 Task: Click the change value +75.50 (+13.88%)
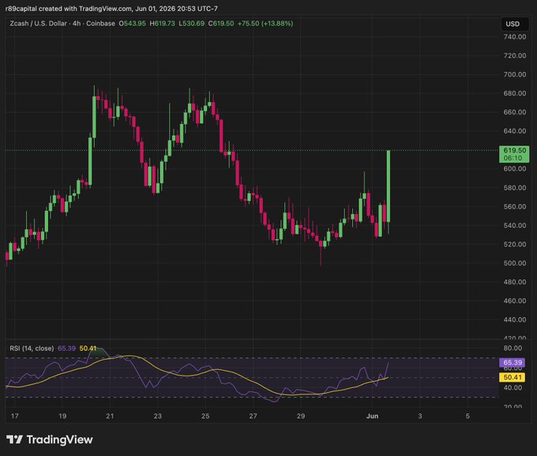(265, 24)
